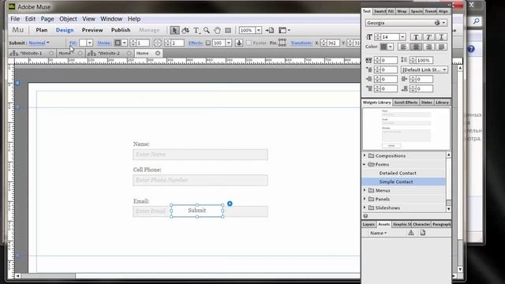Select the Selection arrow tool
Screen dimensions: 505x284
click(174, 30)
